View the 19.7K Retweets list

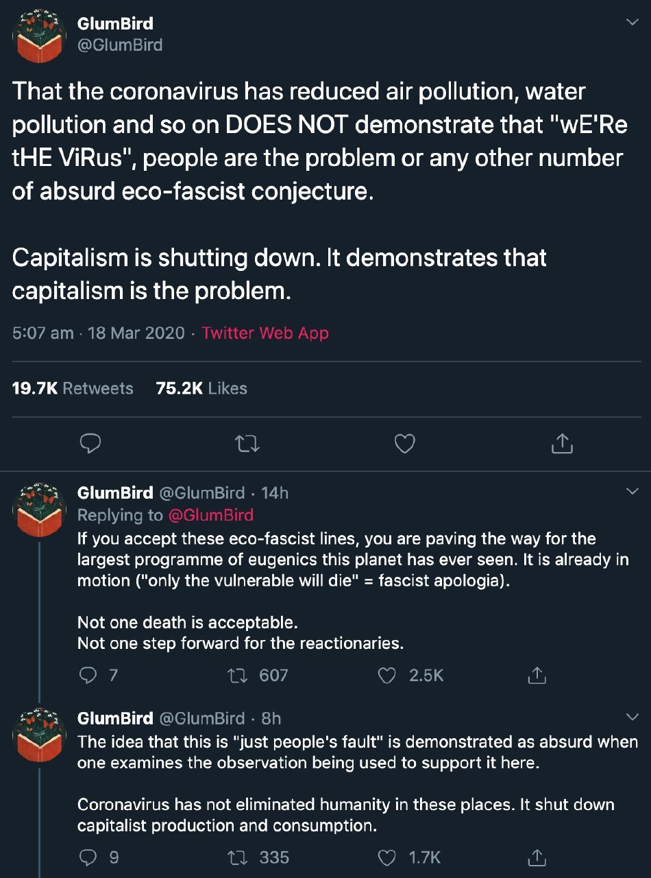73,388
